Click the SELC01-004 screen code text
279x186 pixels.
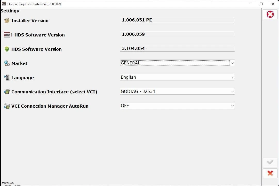(8, 183)
